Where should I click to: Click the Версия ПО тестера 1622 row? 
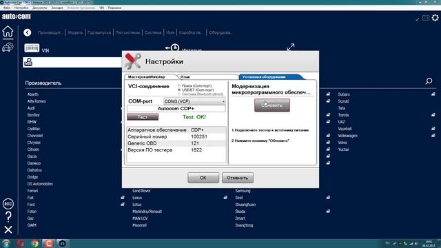176,150
